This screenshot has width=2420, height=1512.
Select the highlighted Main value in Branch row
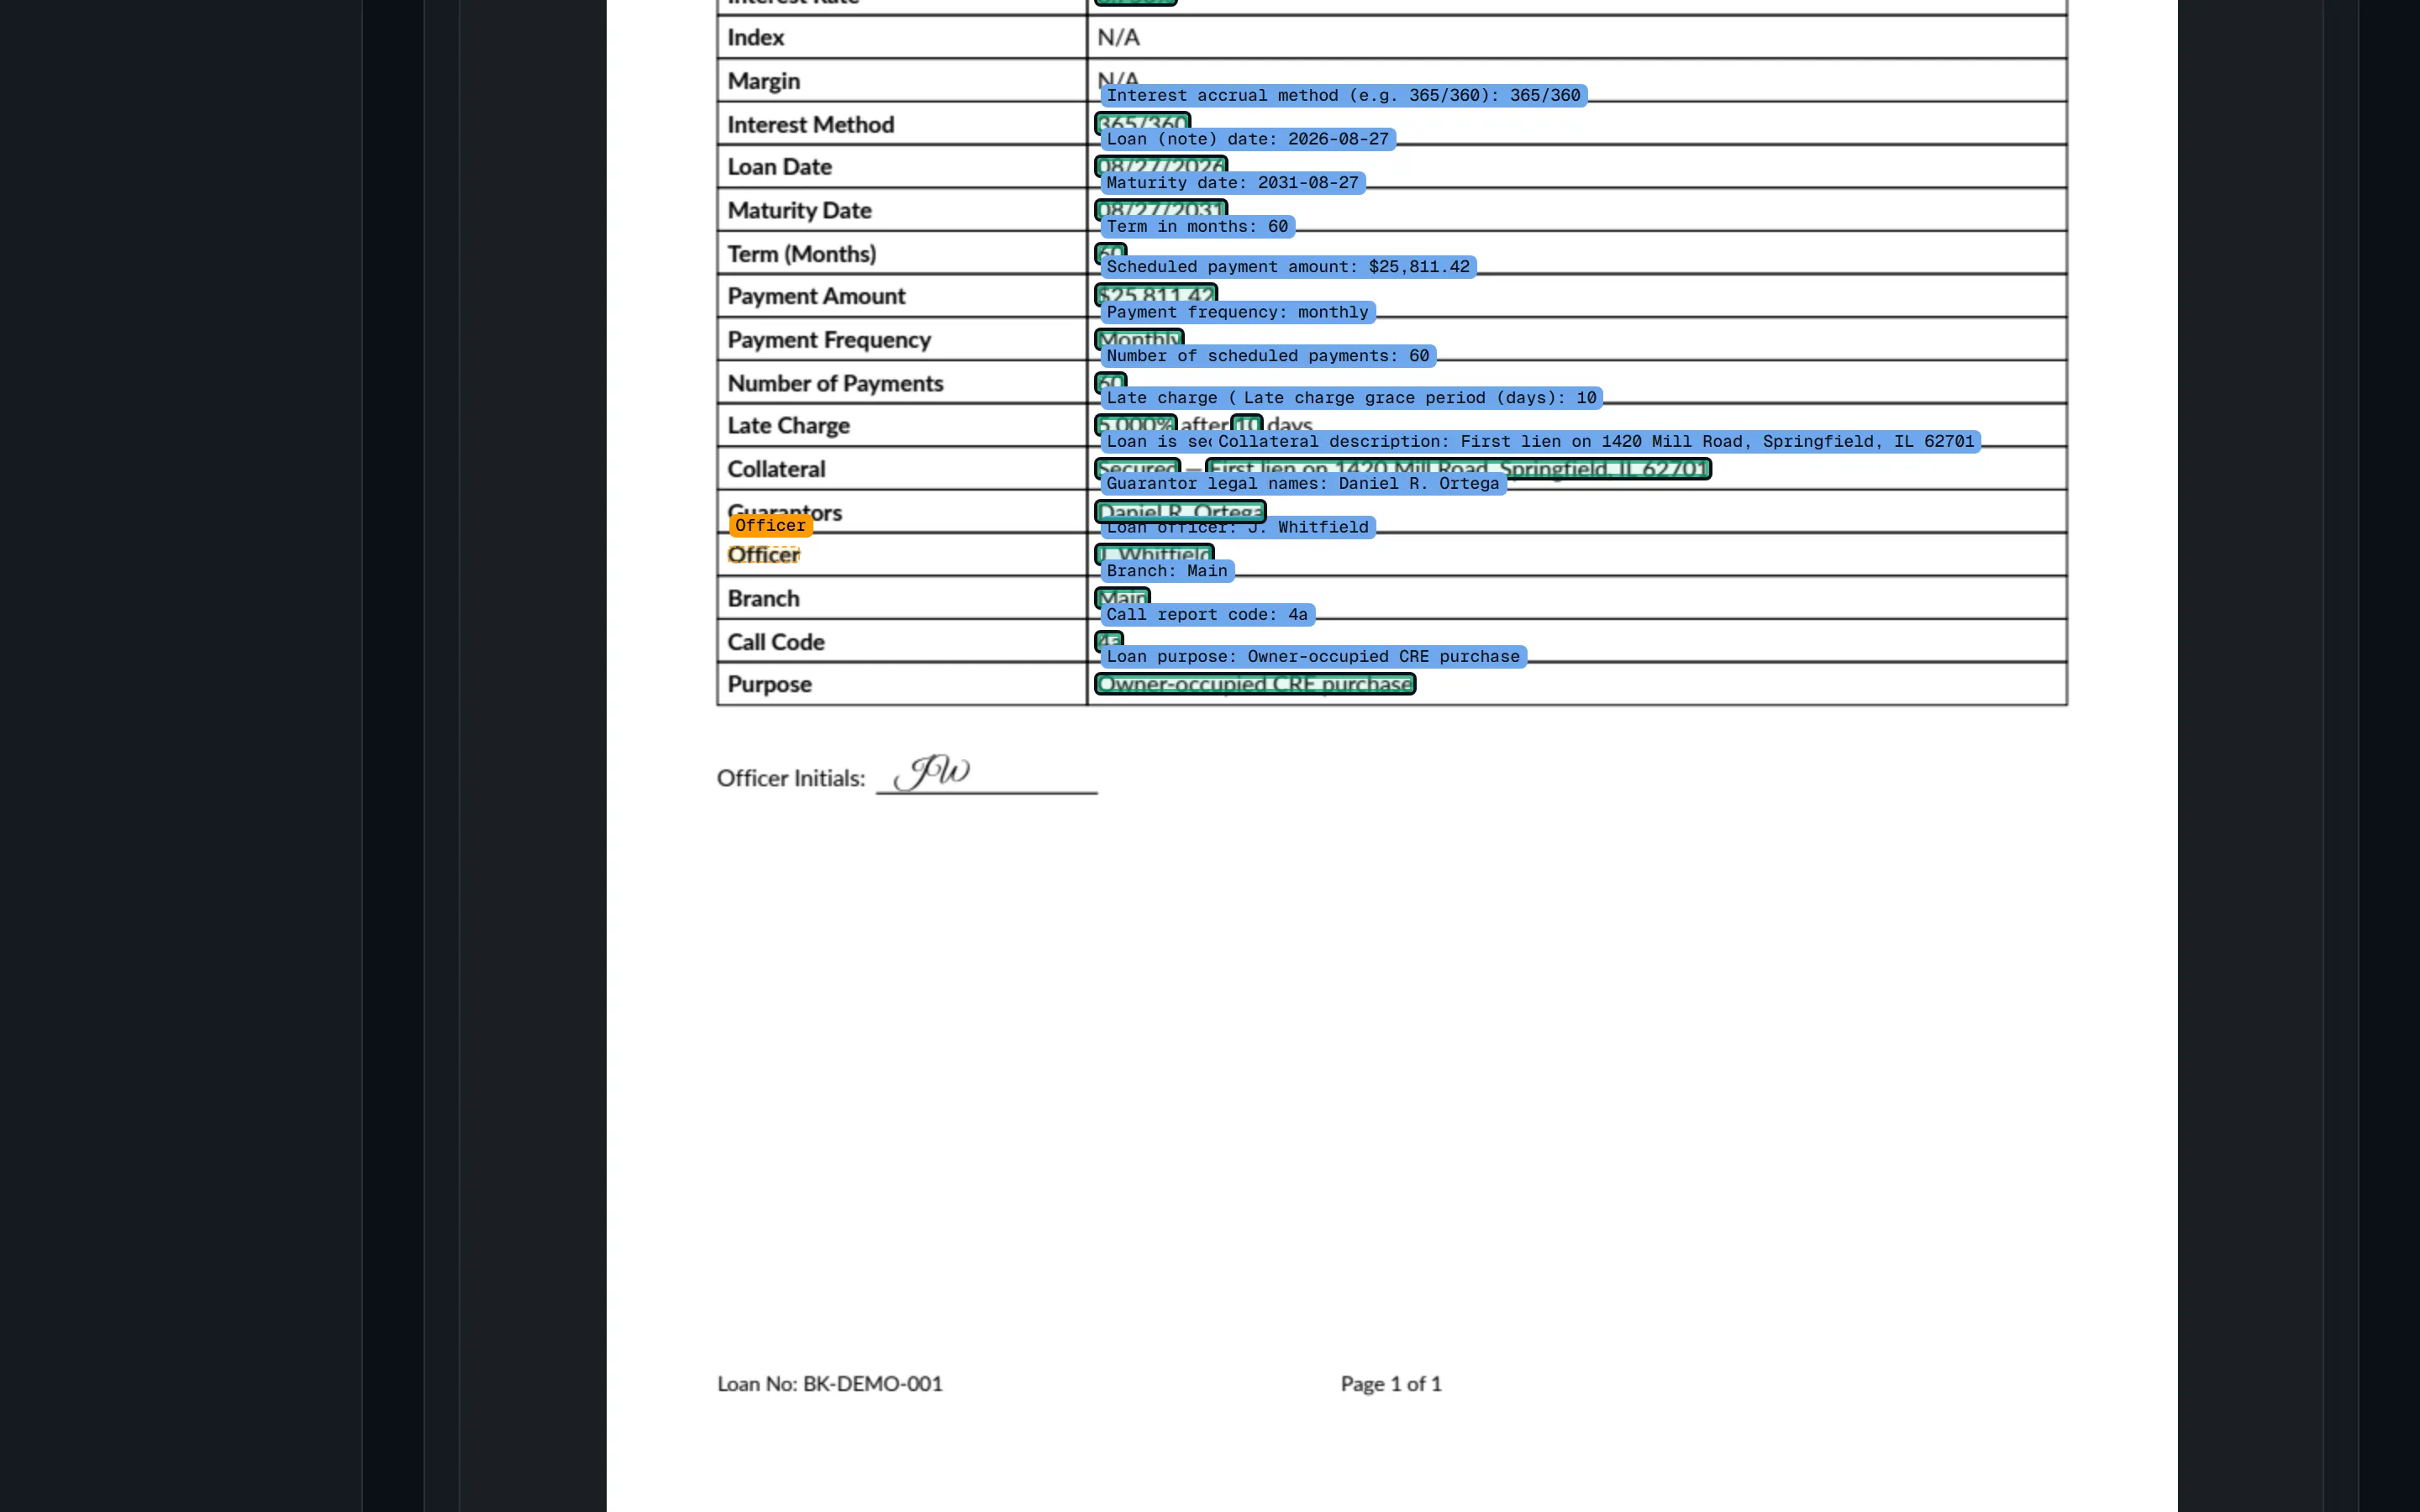(1122, 598)
